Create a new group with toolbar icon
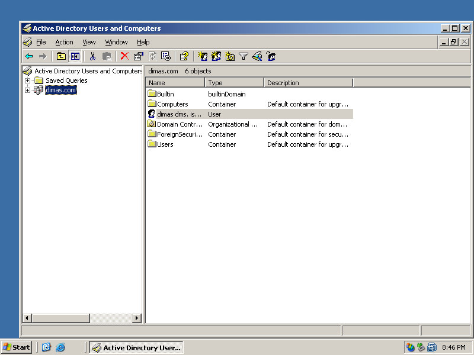Screen dimensions: 474x355 [x=216, y=56]
